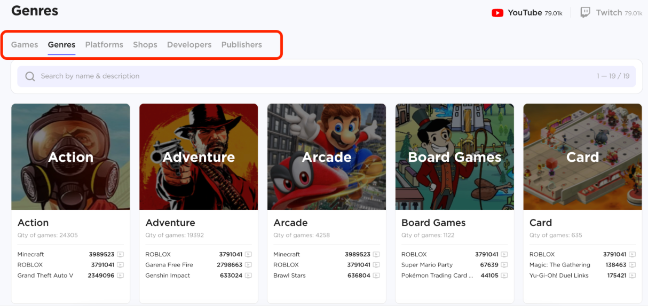
Task: Click video icon beside Garena Free Fire
Action: [x=248, y=265]
